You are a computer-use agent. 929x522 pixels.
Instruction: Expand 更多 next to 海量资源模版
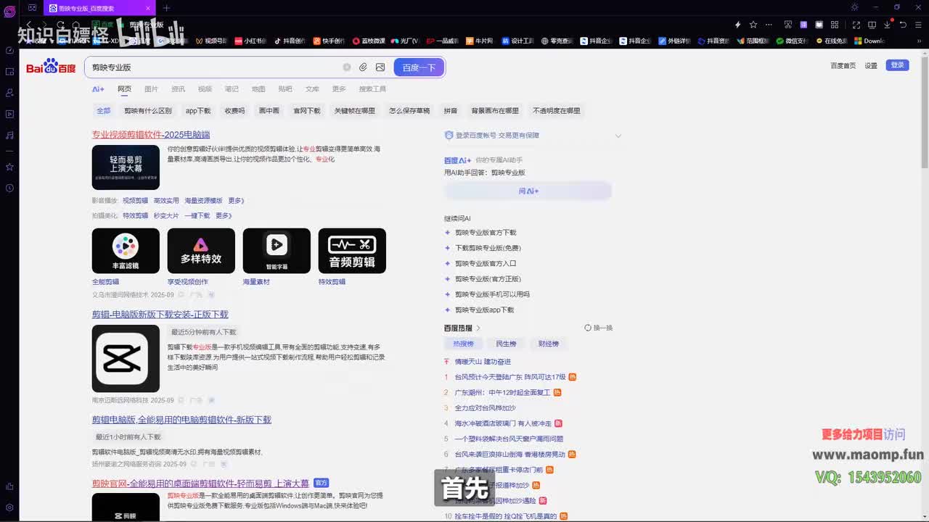click(x=236, y=201)
